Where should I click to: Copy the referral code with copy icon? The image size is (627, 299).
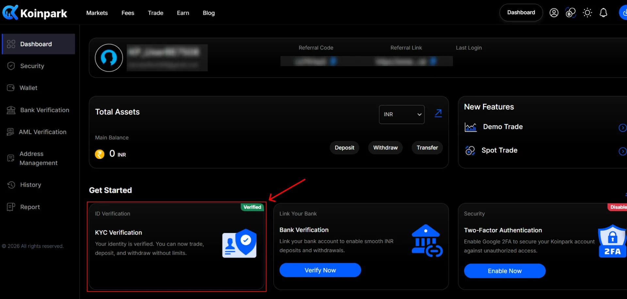pos(333,61)
